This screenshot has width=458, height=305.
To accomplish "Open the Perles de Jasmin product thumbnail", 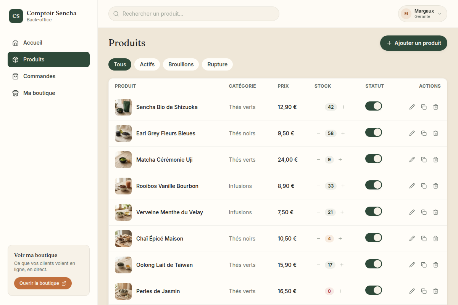I will pos(123,291).
